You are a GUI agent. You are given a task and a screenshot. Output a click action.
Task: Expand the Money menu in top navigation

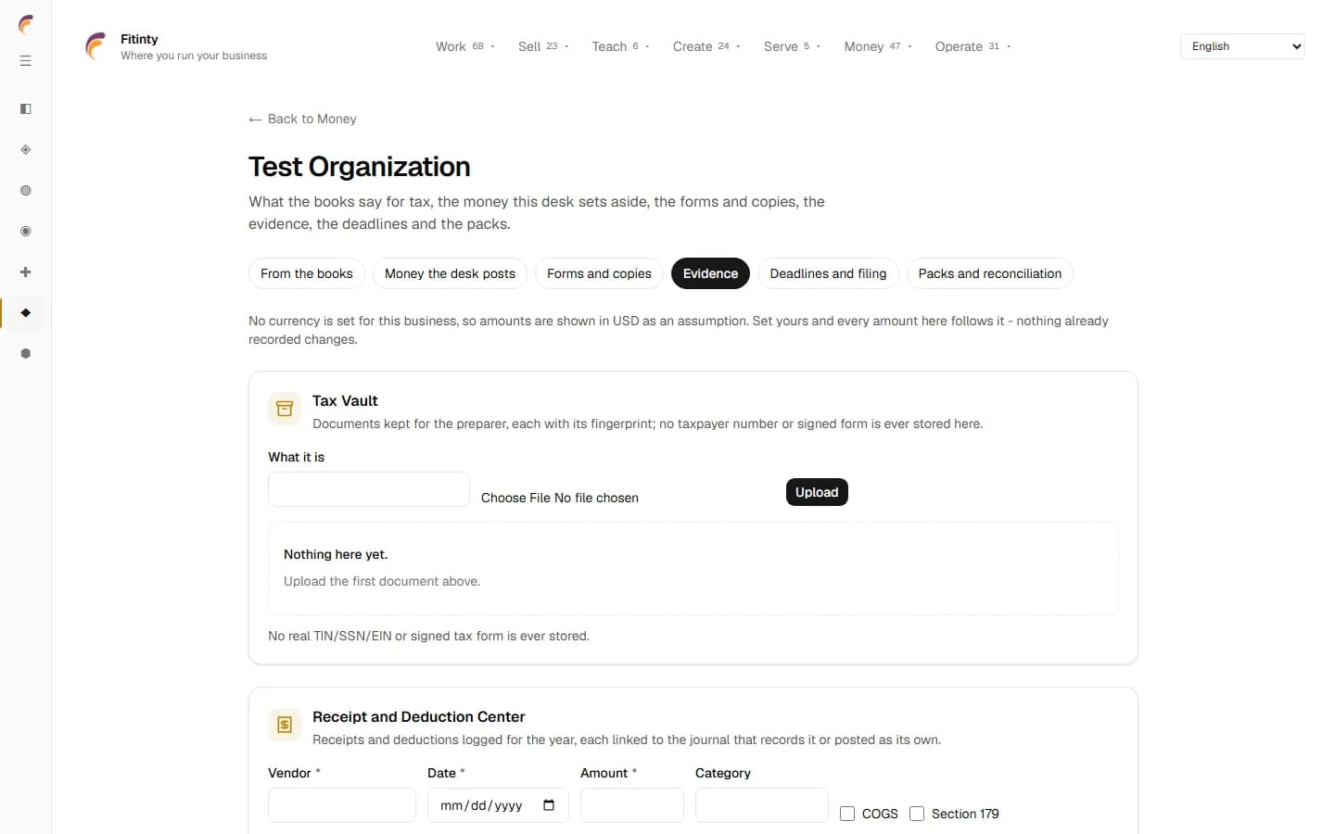coord(878,46)
